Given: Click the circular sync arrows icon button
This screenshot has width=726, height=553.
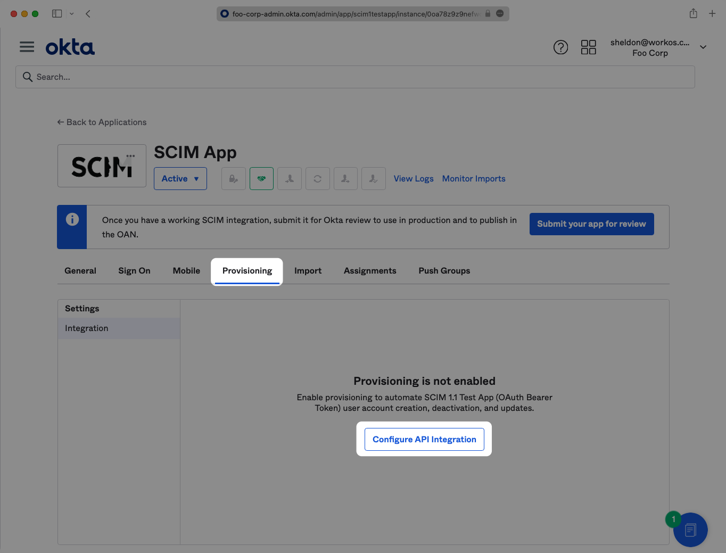Looking at the screenshot, I should (318, 179).
